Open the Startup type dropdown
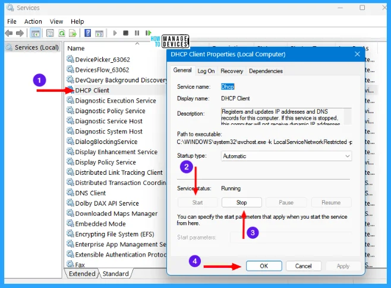The height and width of the screenshot is (288, 391). 286,156
